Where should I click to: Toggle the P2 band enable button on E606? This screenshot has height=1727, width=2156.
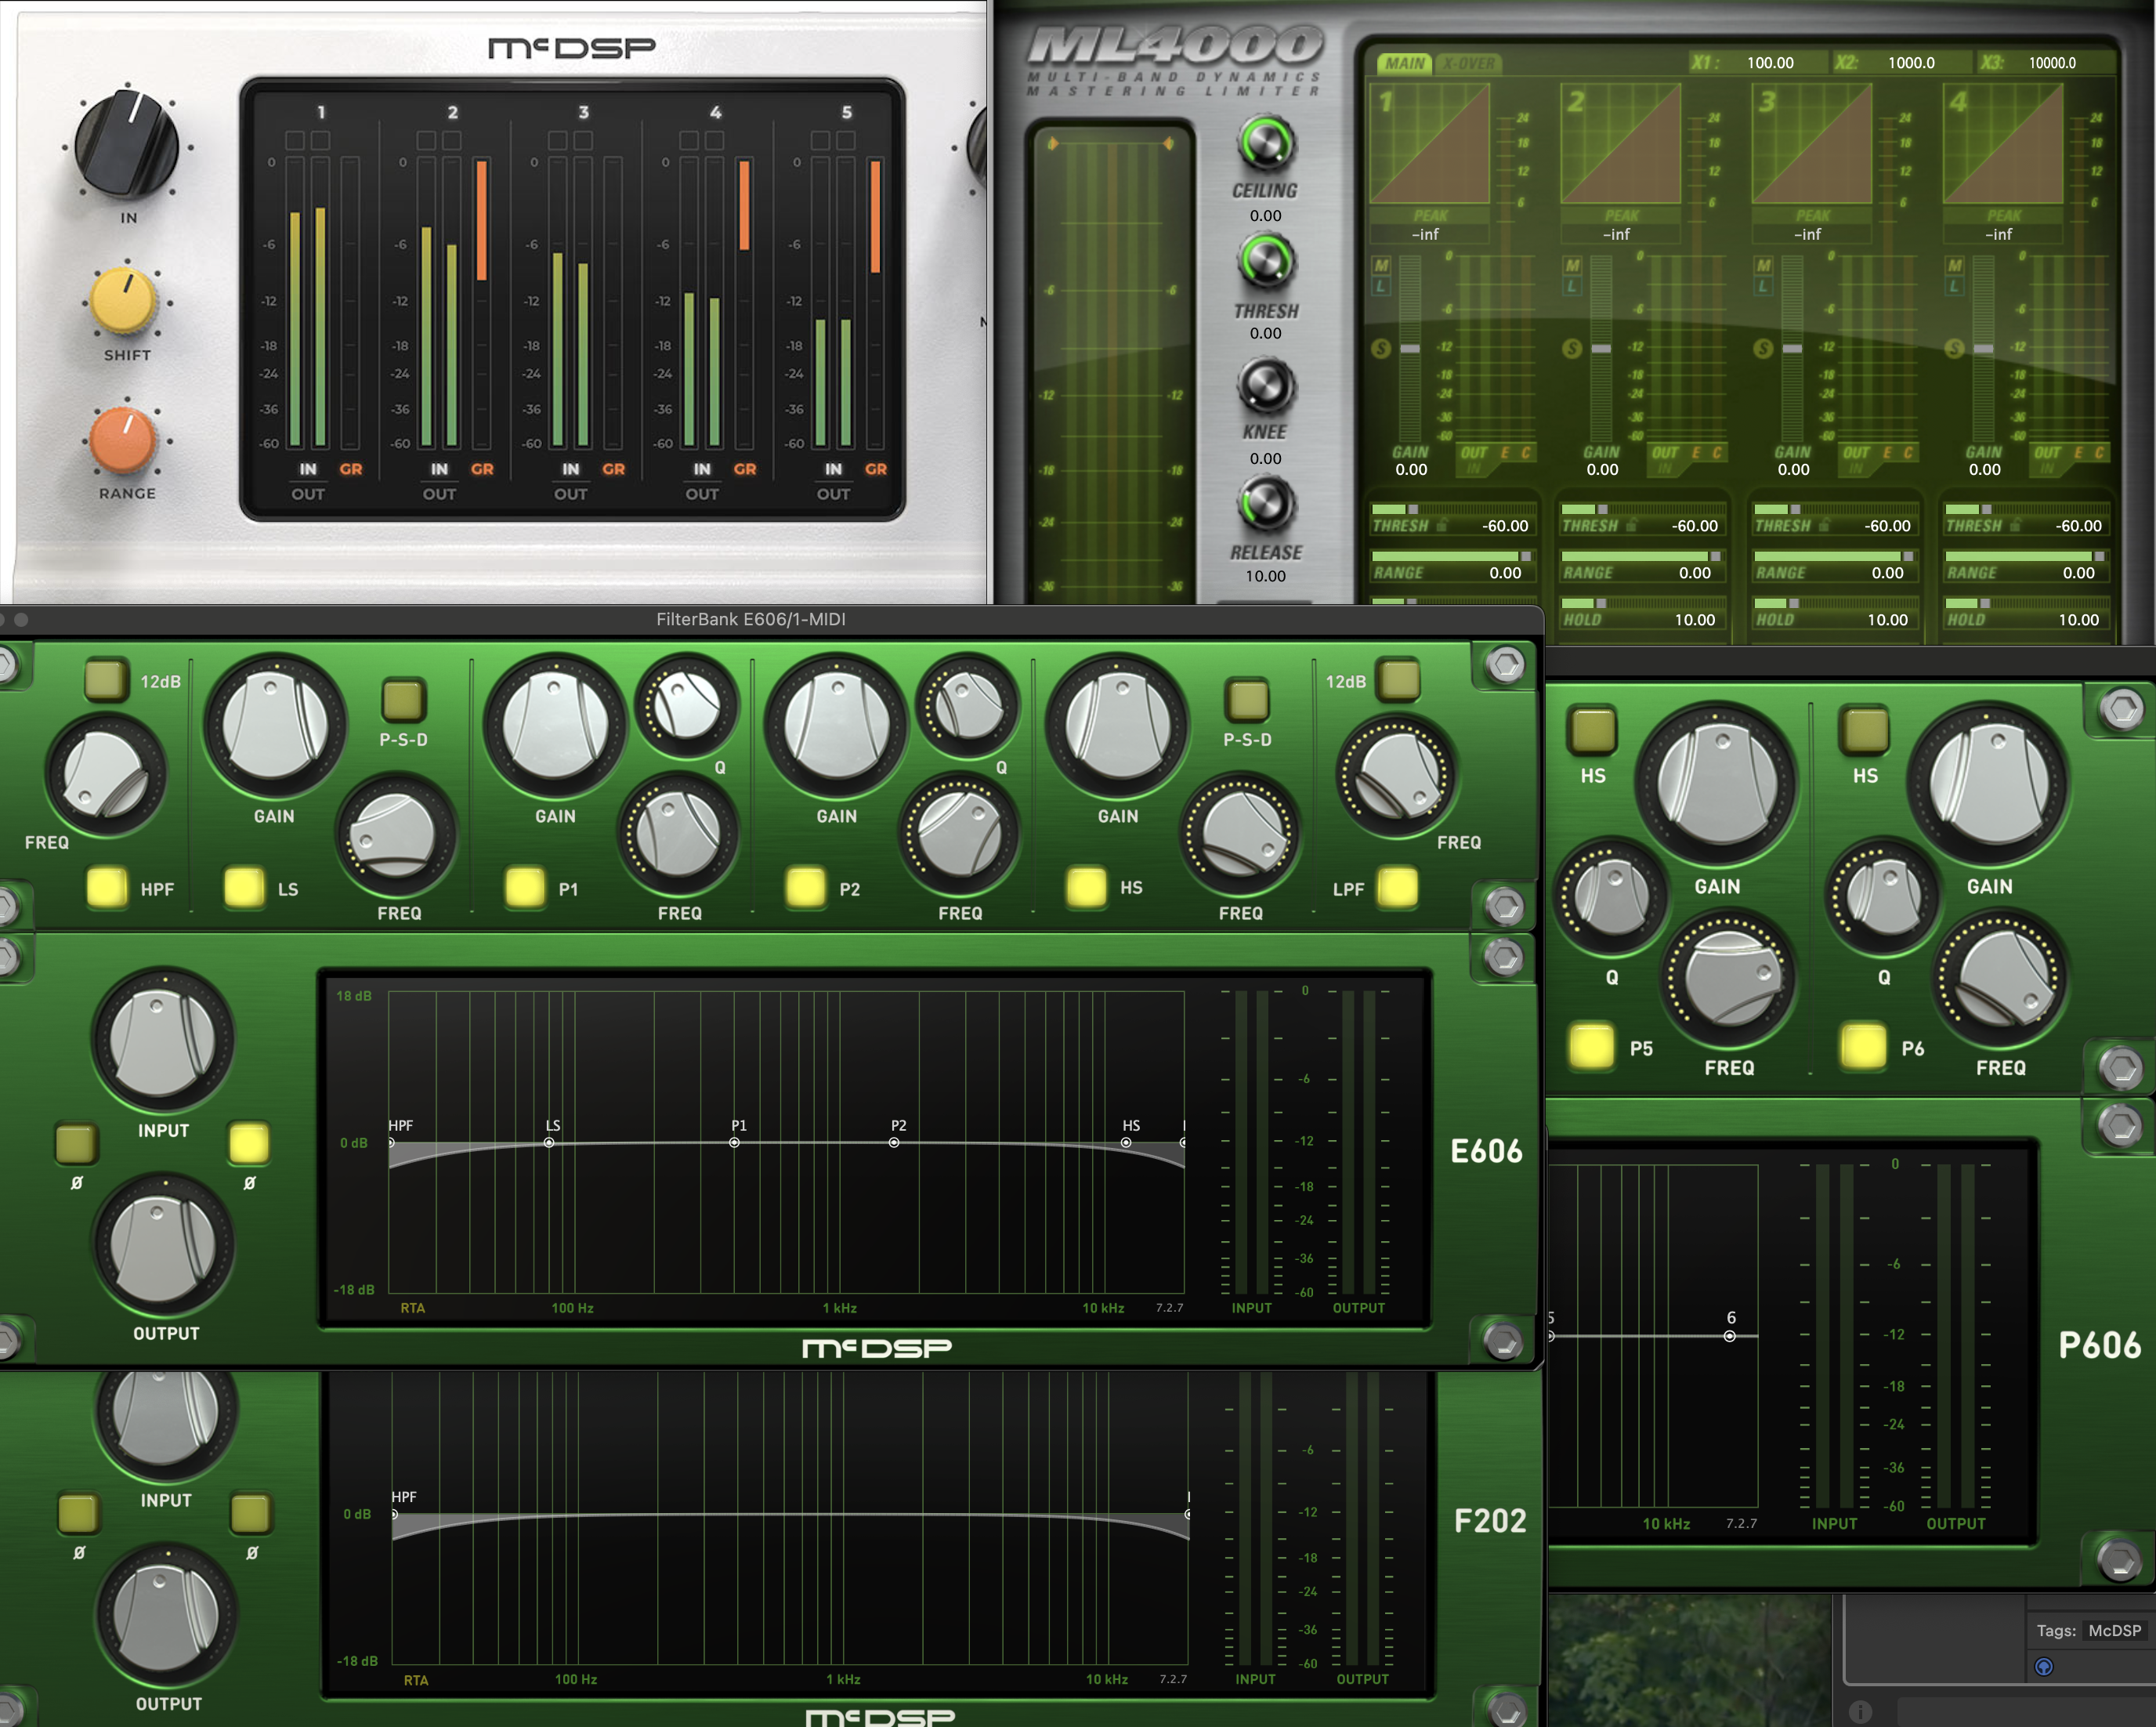point(806,887)
